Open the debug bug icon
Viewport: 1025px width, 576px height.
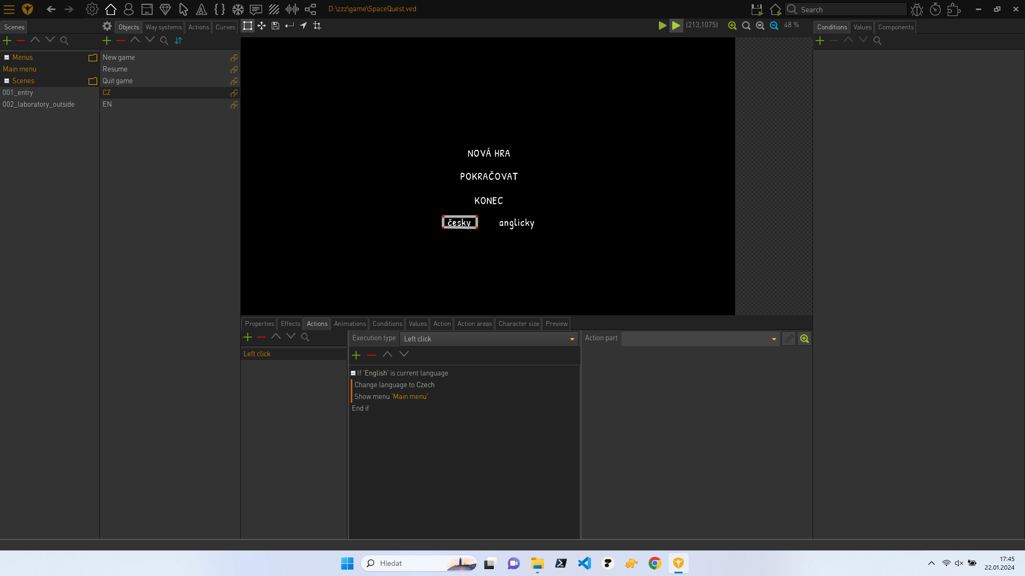(917, 9)
